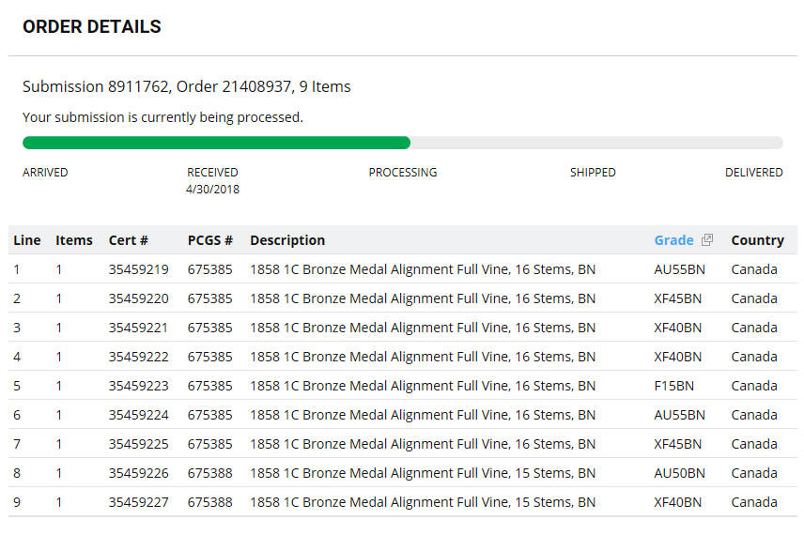Click Canada in the line 6 row
The image size is (804, 535).
coord(753,415)
